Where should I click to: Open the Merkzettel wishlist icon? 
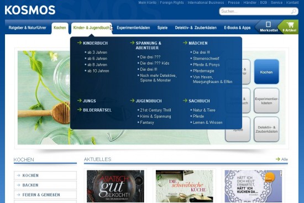coord(269,27)
